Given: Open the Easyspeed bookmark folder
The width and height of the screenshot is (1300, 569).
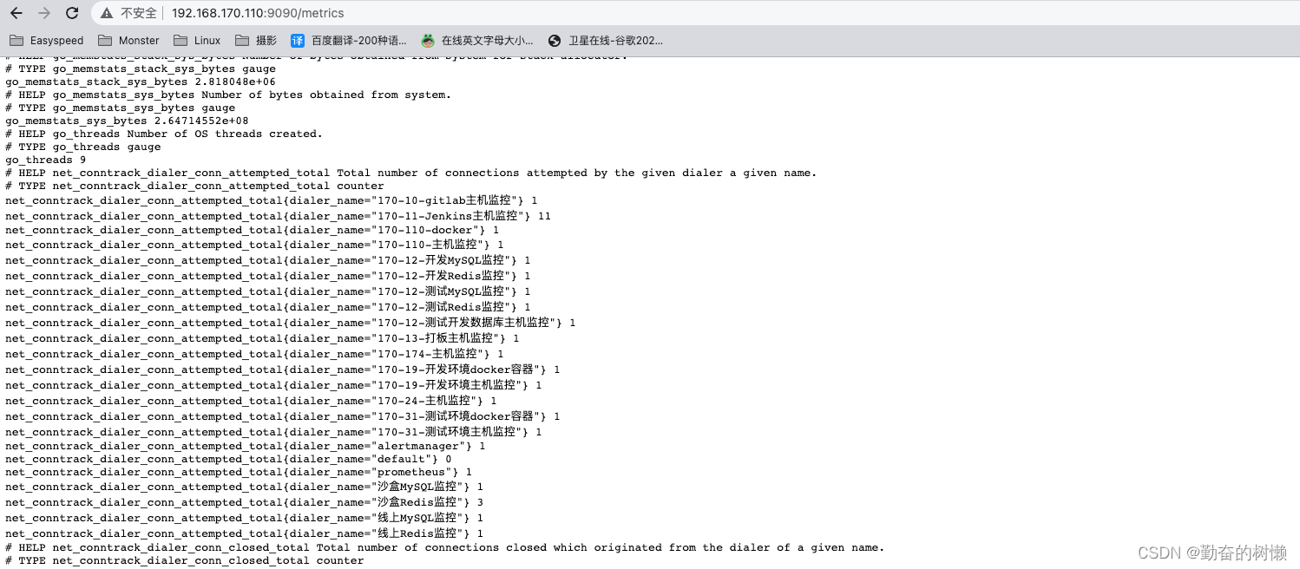Looking at the screenshot, I should (47, 40).
